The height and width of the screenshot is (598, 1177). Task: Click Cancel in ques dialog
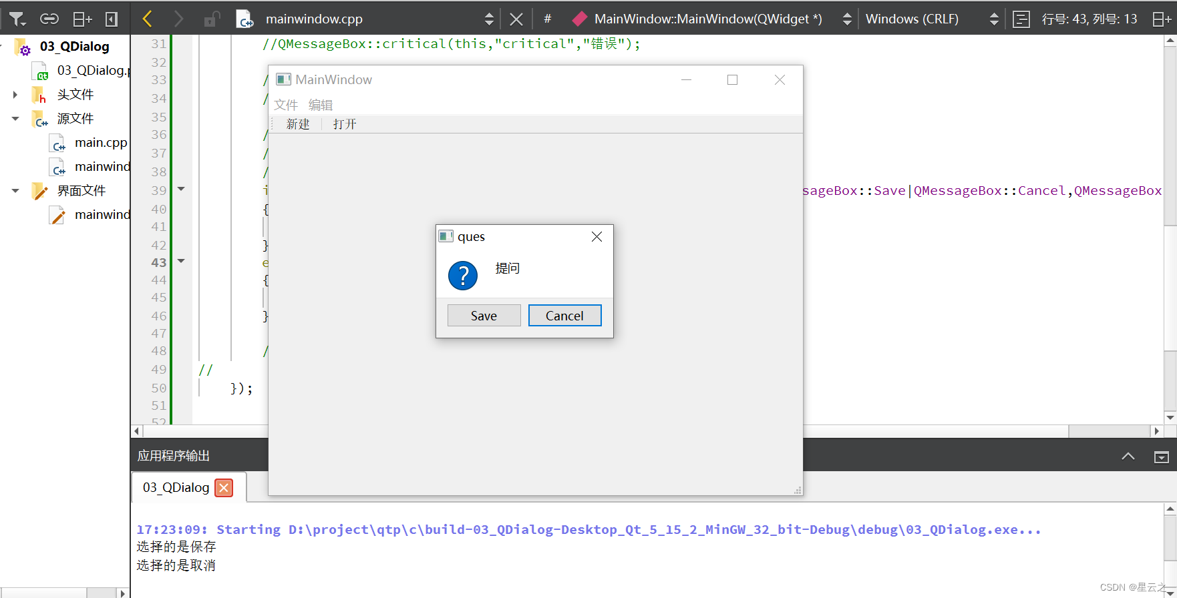coord(564,316)
